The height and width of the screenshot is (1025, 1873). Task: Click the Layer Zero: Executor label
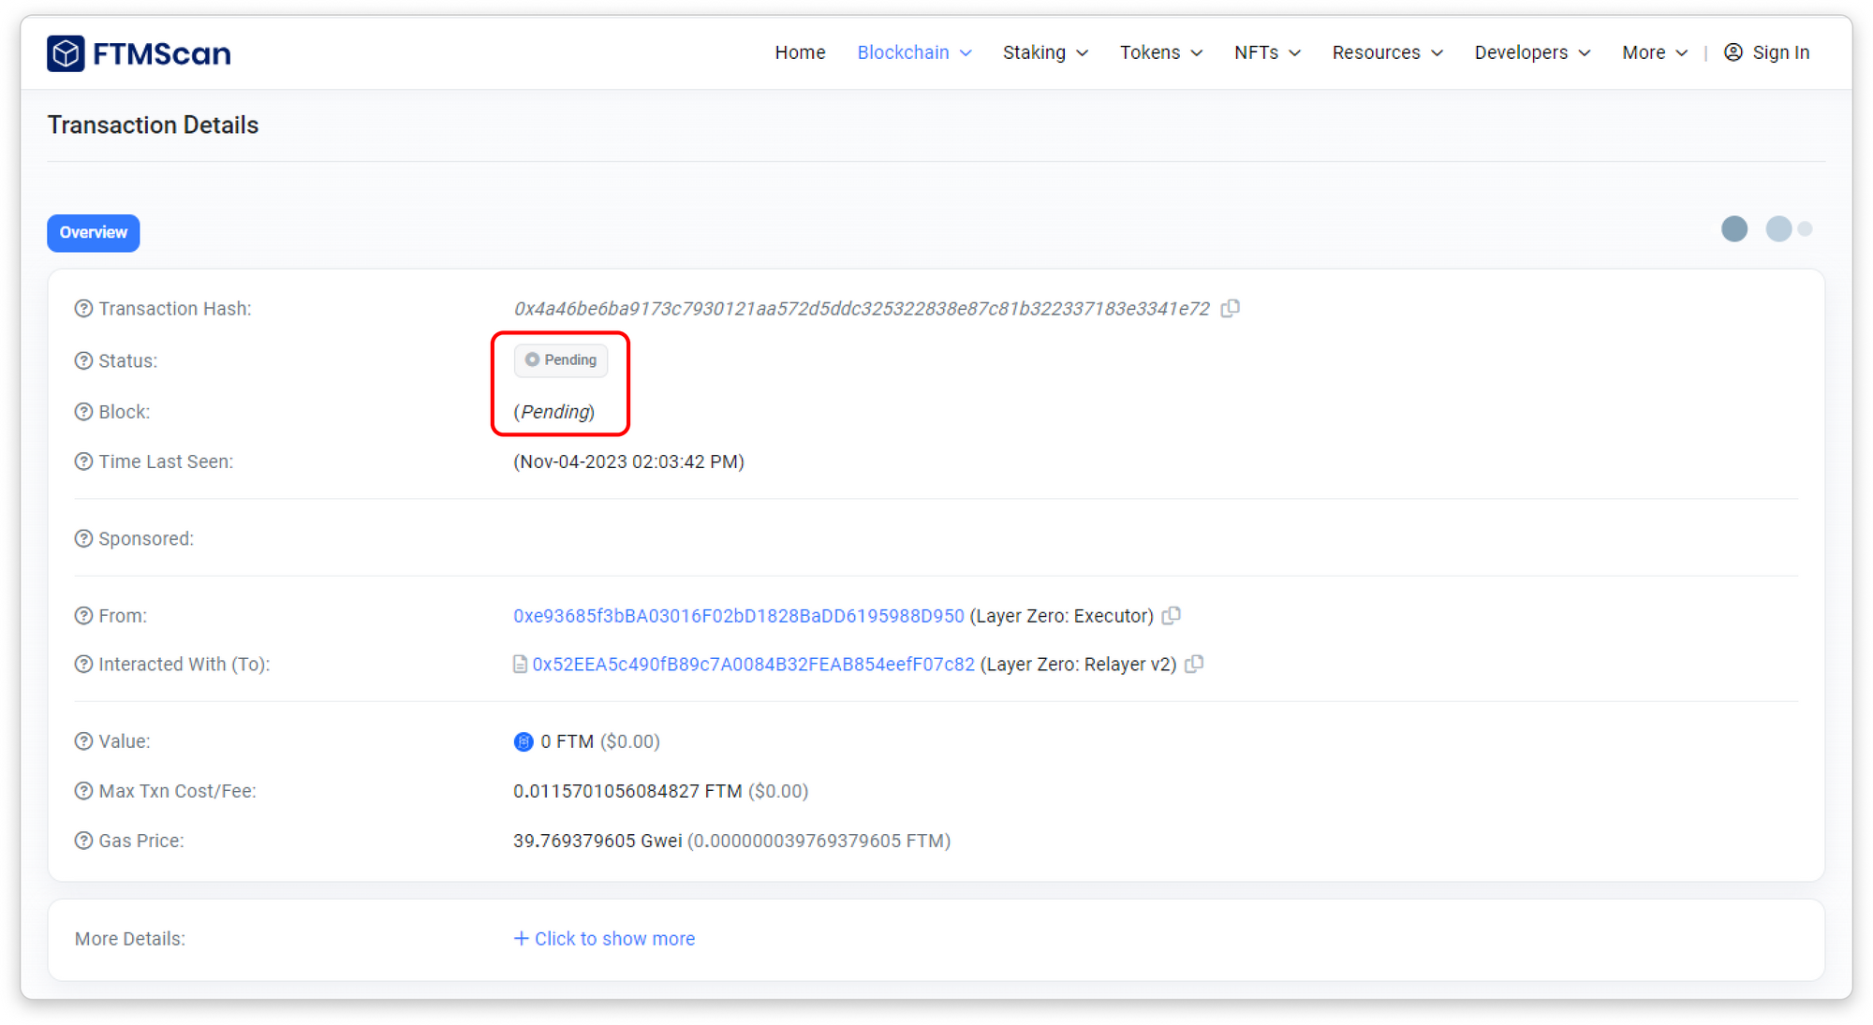pyautogui.click(x=1061, y=616)
